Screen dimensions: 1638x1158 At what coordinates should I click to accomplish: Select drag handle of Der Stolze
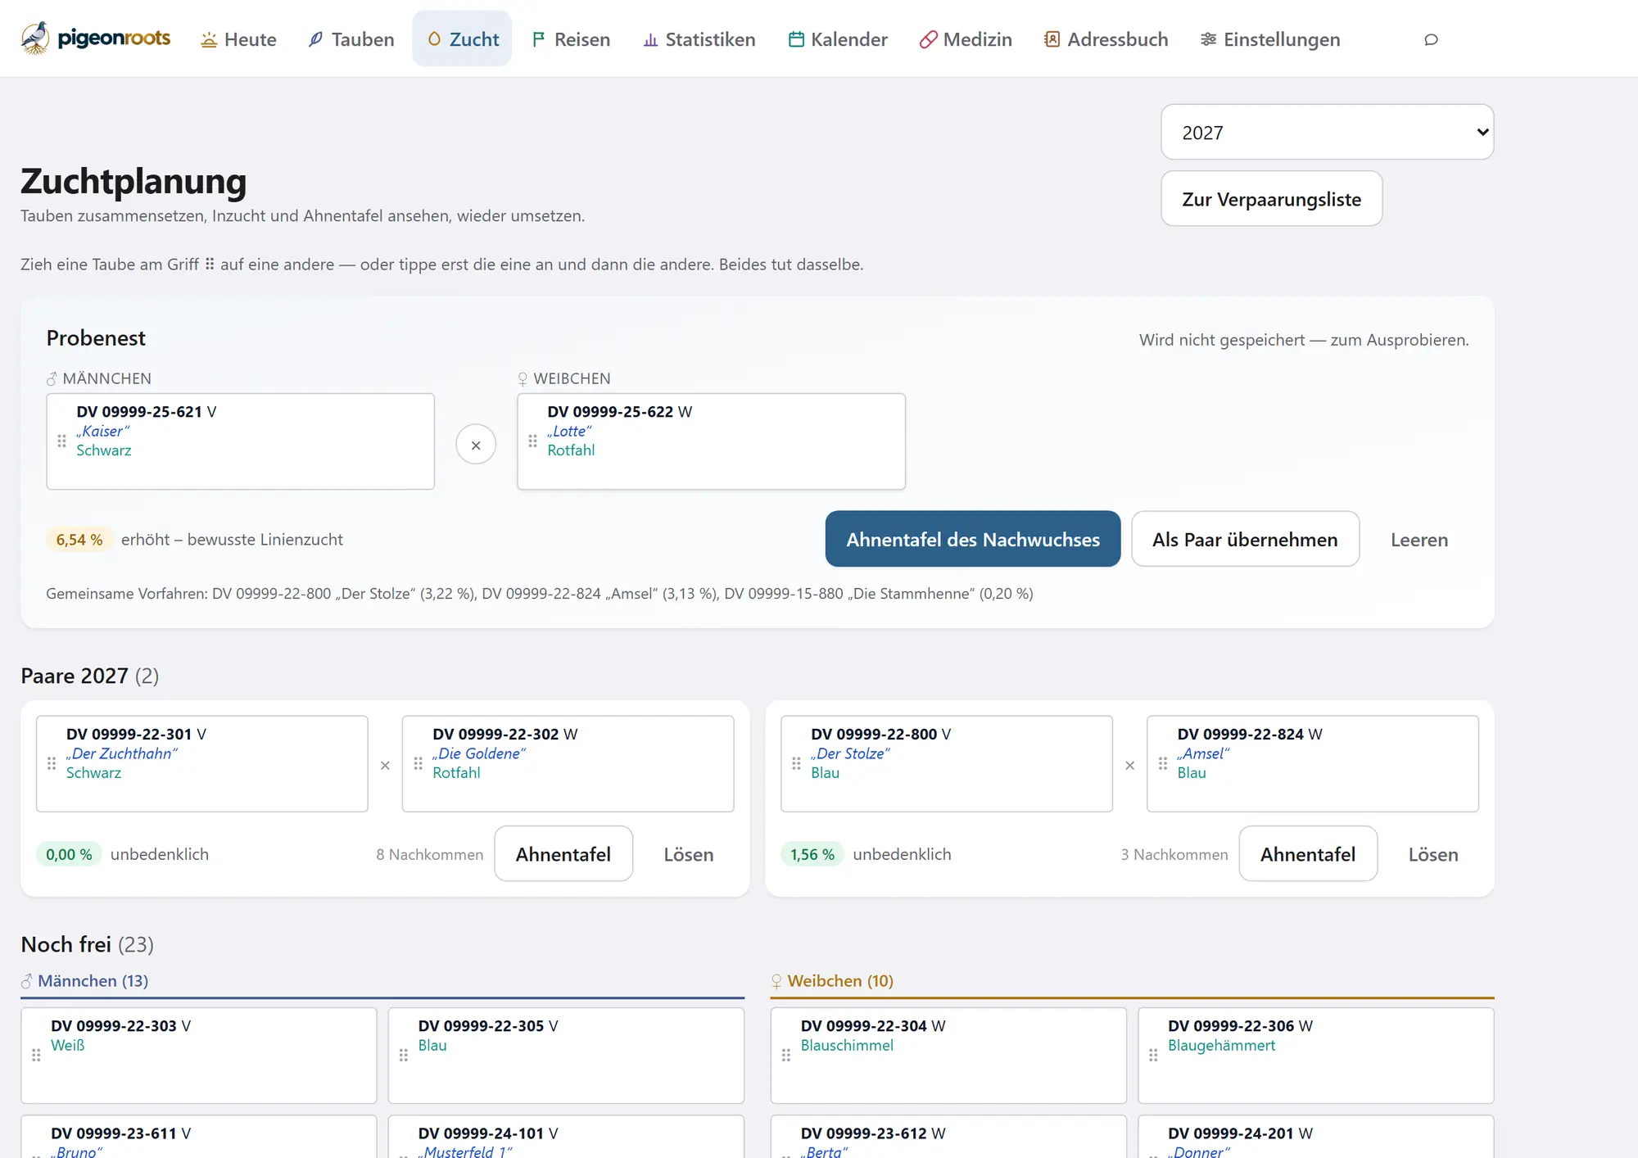[796, 764]
